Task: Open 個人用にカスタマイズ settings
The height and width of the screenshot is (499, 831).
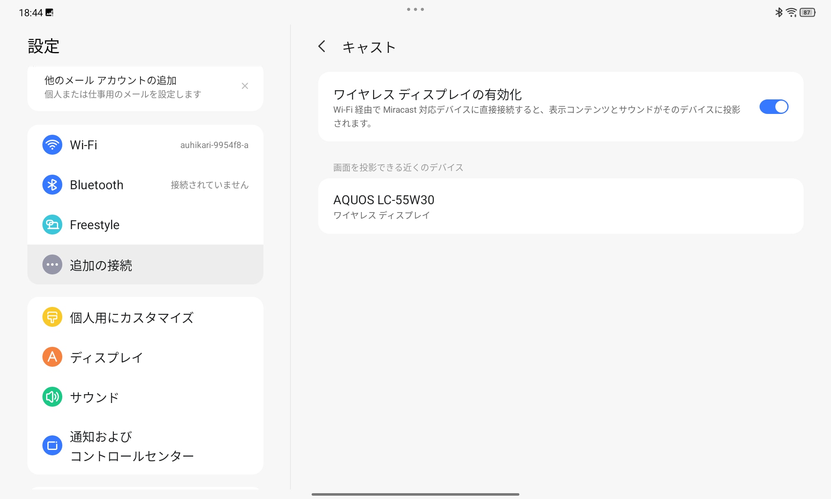Action: [145, 317]
